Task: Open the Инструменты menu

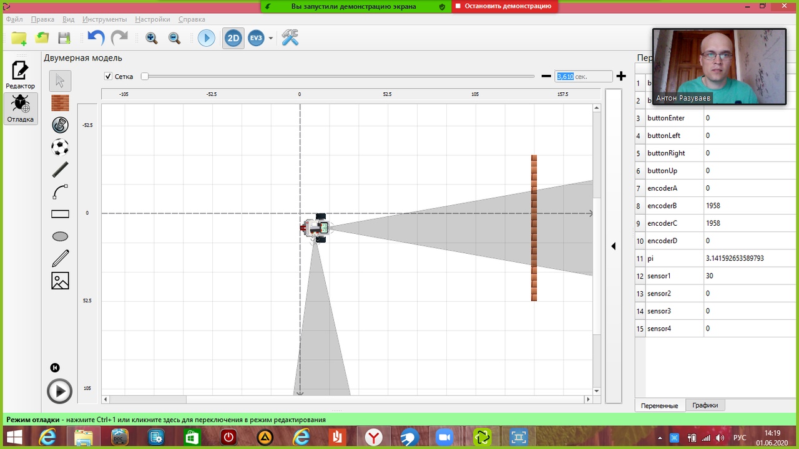Action: [104, 19]
